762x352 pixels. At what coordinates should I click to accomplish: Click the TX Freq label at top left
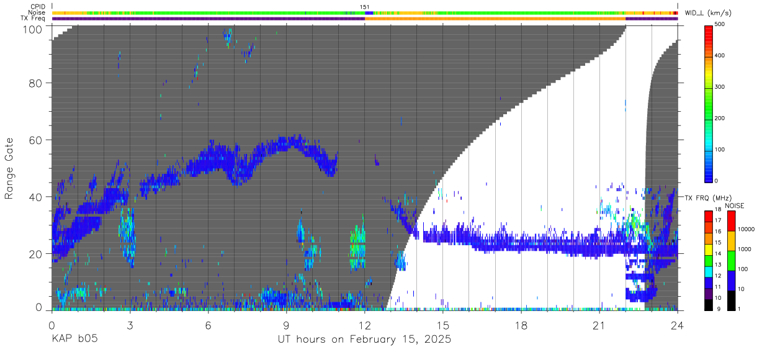pos(33,18)
